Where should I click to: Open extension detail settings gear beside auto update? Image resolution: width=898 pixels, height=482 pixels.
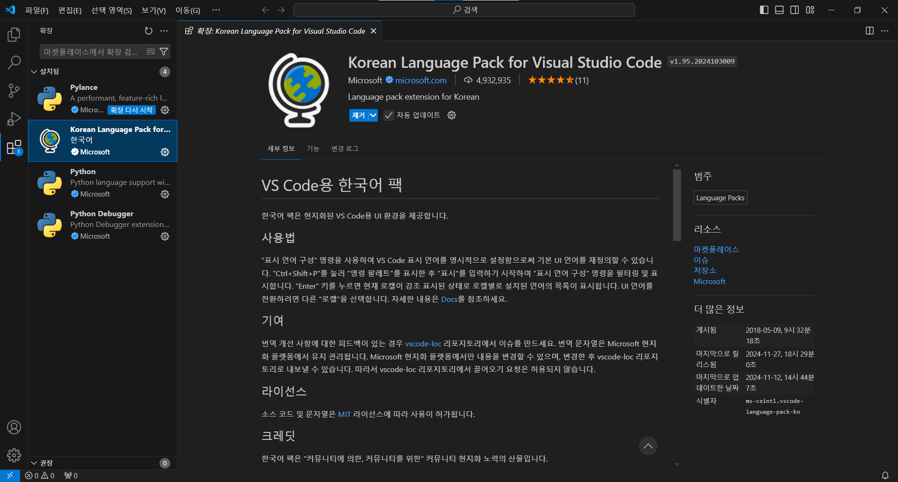(451, 115)
